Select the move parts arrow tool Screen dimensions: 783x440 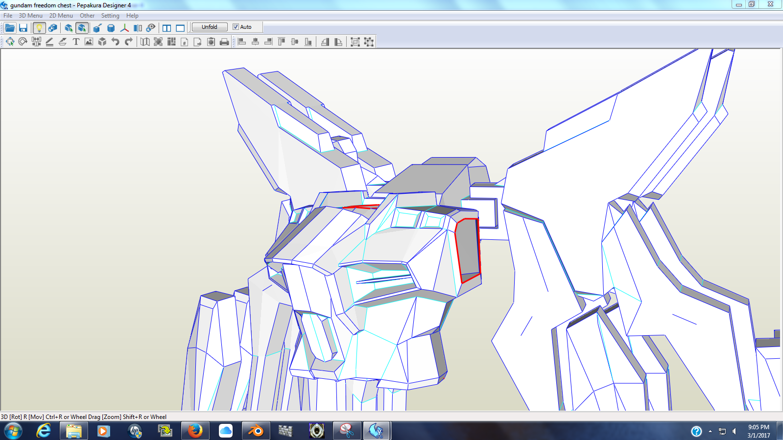pyautogui.click(x=10, y=42)
